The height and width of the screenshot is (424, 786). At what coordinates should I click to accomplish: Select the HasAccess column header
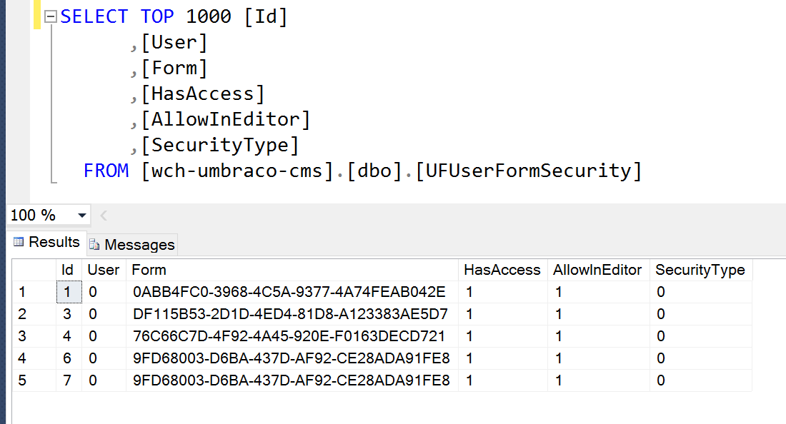[x=503, y=270]
